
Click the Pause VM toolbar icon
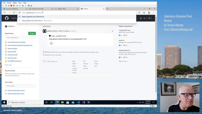[x=17, y=6]
